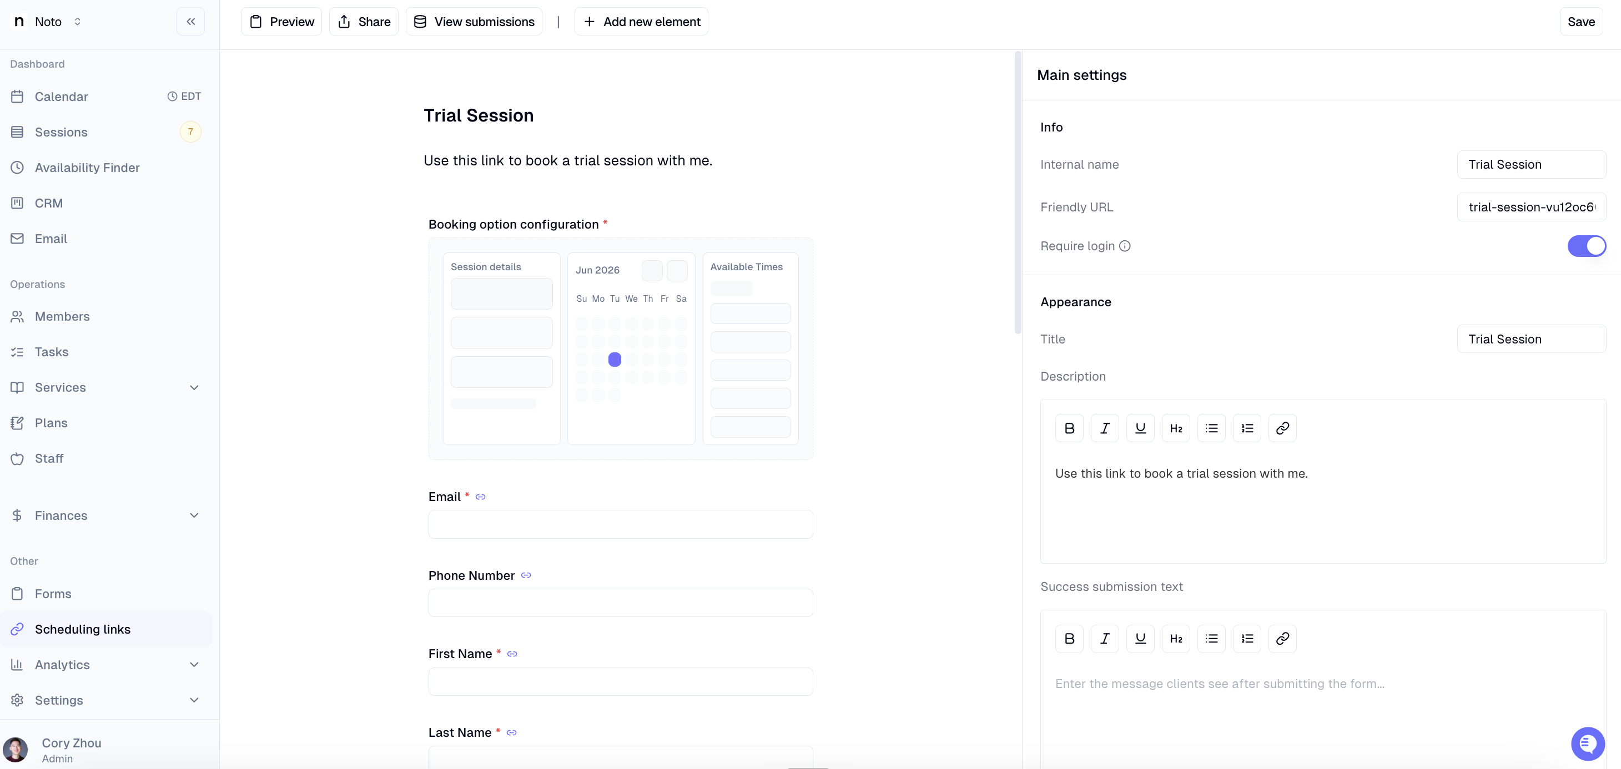The height and width of the screenshot is (769, 1621).
Task: Click numbered list icon in Success submission editor
Action: click(x=1247, y=638)
